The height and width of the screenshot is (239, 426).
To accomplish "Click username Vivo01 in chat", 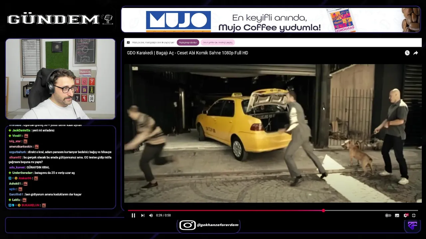I will pos(17,136).
